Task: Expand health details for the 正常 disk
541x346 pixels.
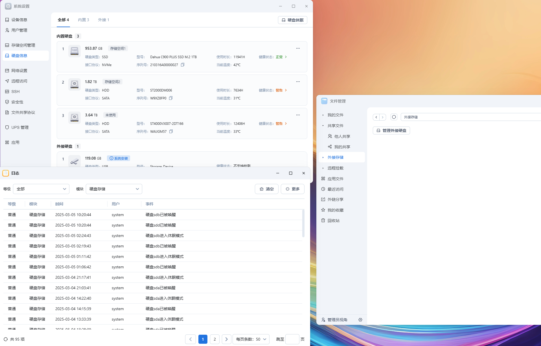Action: 286,57
